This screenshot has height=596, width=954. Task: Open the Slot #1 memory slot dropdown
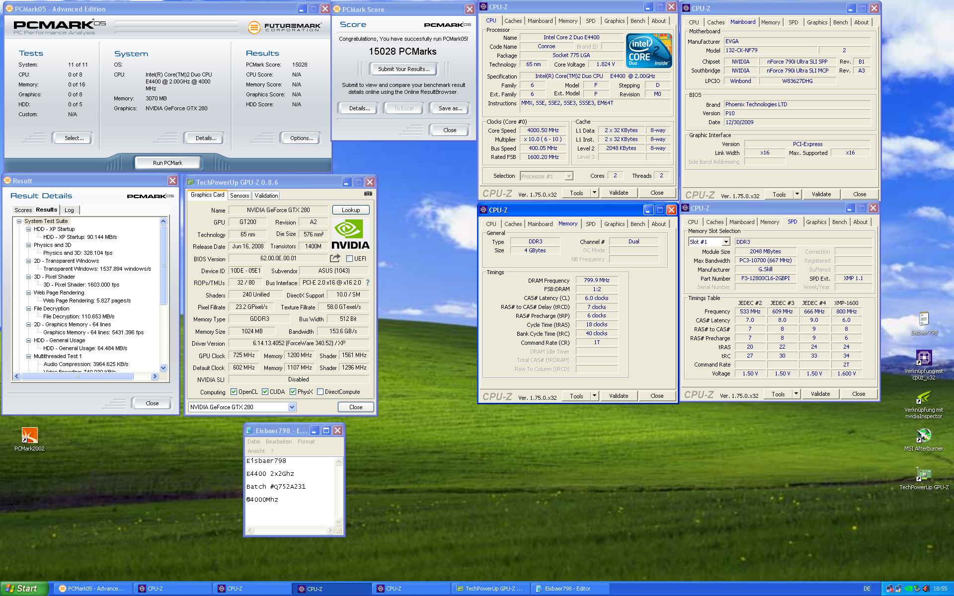click(x=725, y=242)
